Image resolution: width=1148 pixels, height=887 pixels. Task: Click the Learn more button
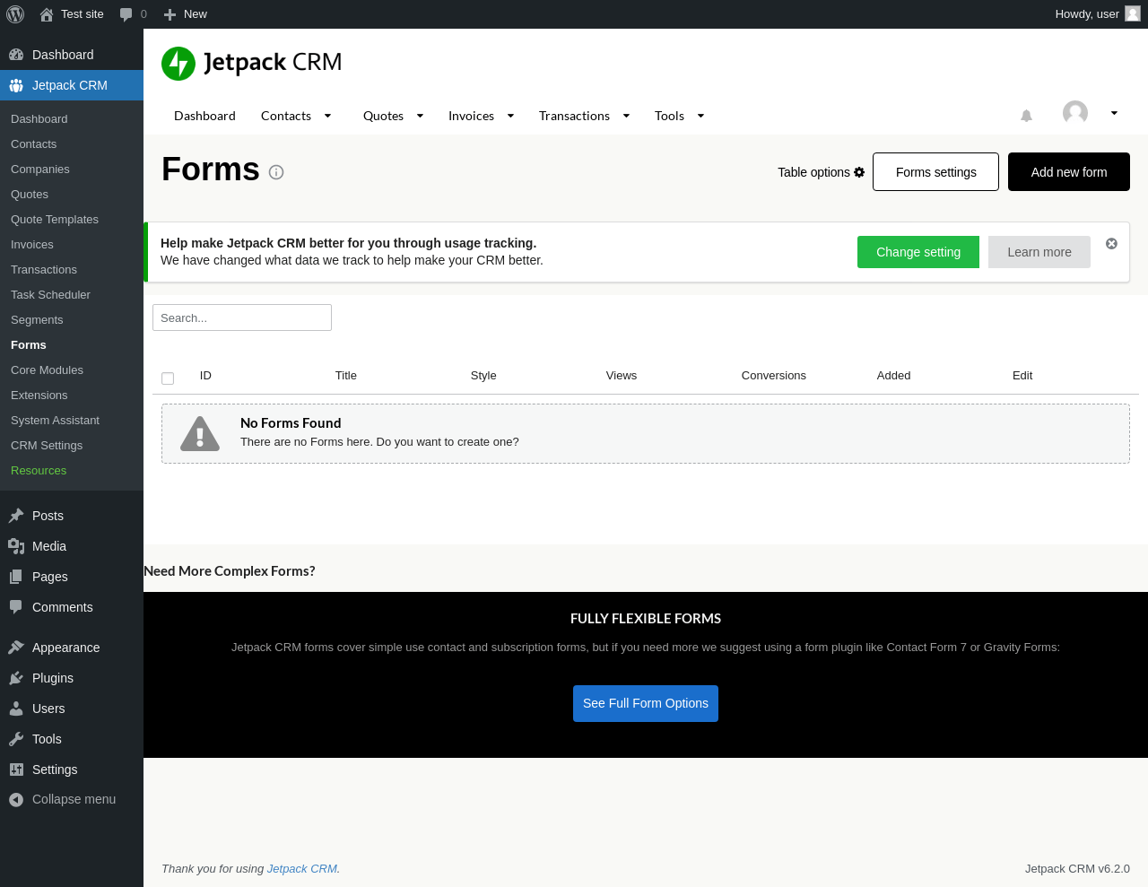point(1039,252)
